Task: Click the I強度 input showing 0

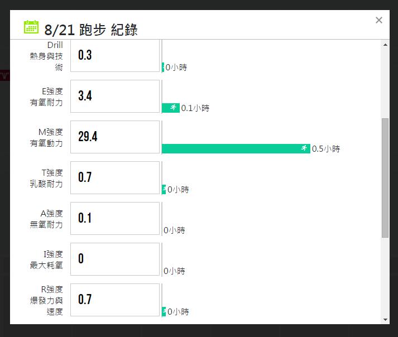Action: tap(115, 259)
